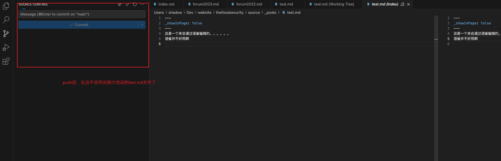Screen dimensions: 501x161
Task: Refresh the Source Control panel
Action: click(135, 4)
